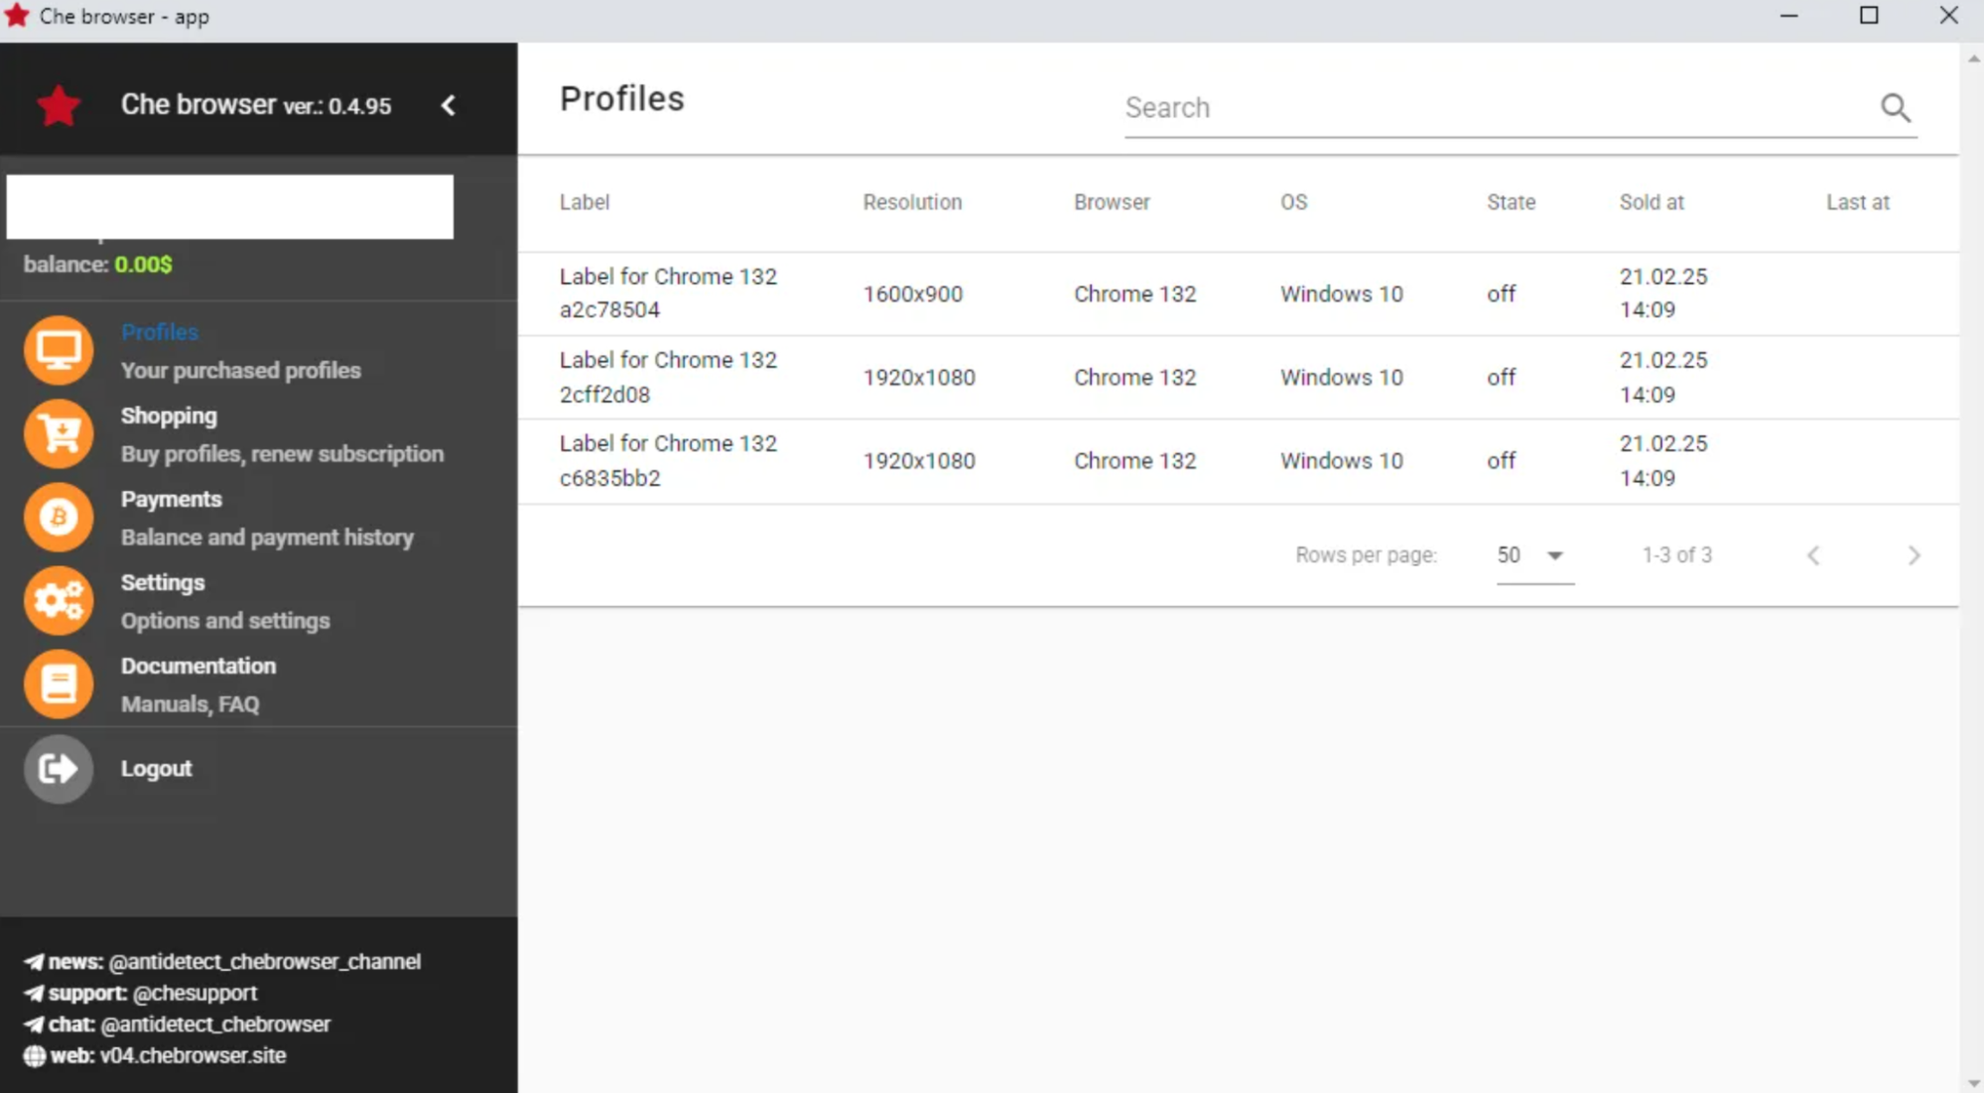Image resolution: width=1984 pixels, height=1093 pixels.
Task: Select the Profiles menu label
Action: click(x=160, y=332)
